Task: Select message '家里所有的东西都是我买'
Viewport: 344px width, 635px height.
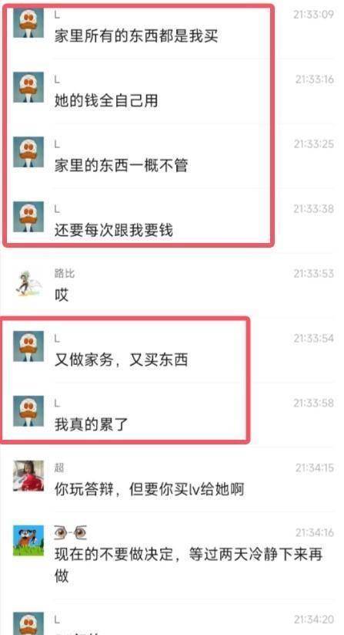Action: [x=136, y=36]
